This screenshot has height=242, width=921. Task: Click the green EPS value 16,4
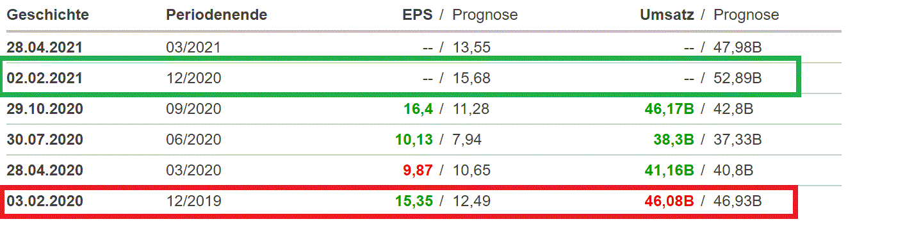coord(418,109)
